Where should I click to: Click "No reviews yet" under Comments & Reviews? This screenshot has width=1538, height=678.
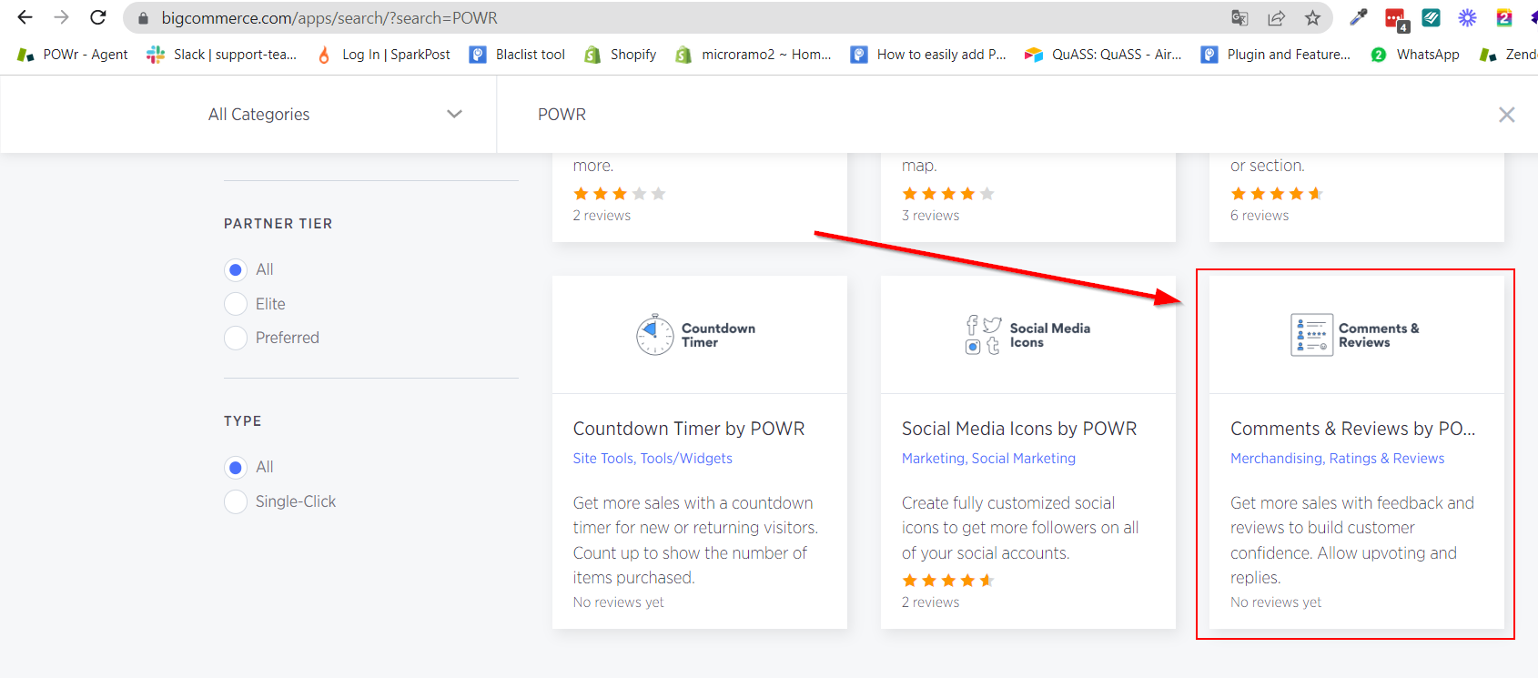tap(1276, 602)
